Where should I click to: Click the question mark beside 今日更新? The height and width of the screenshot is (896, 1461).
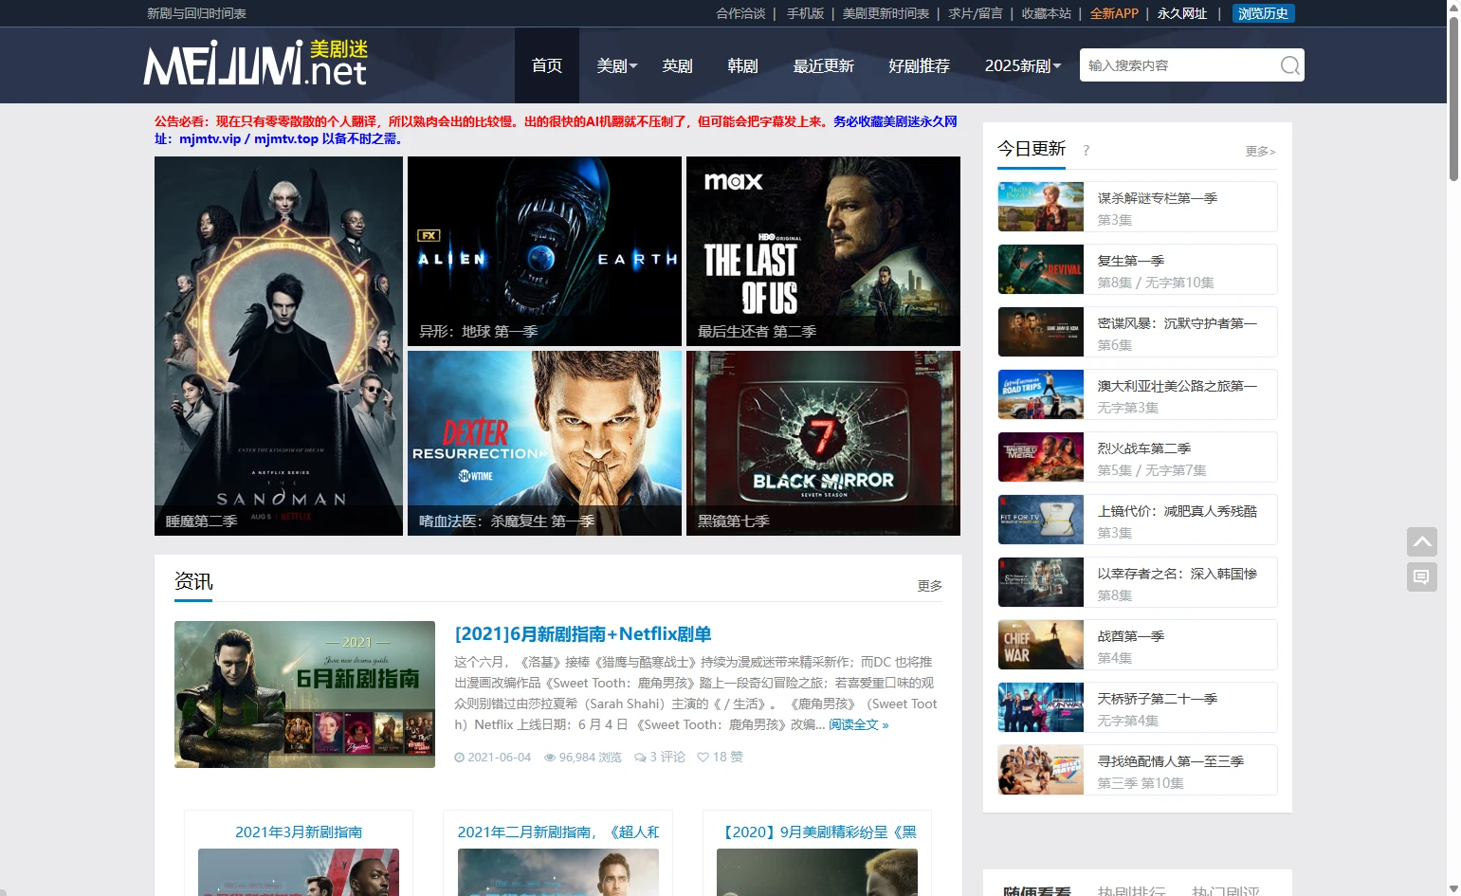click(x=1086, y=151)
